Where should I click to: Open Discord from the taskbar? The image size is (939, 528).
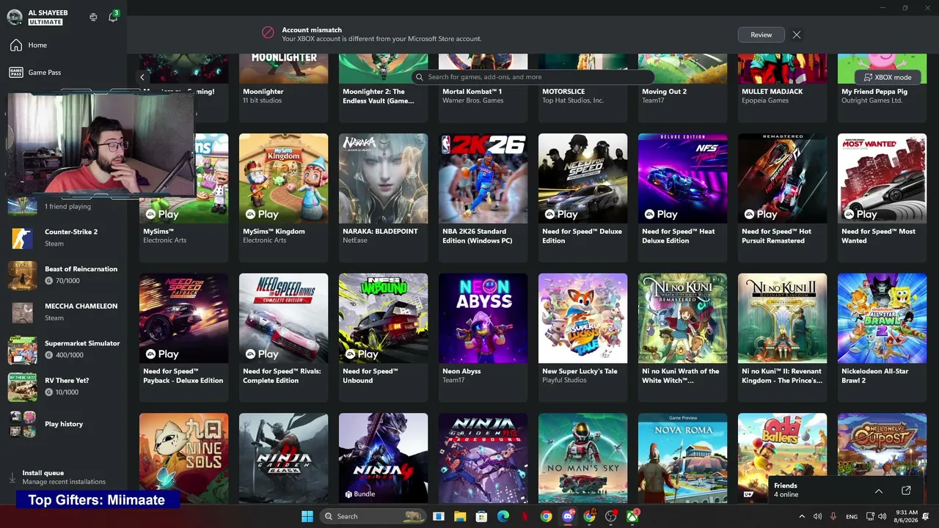click(568, 516)
